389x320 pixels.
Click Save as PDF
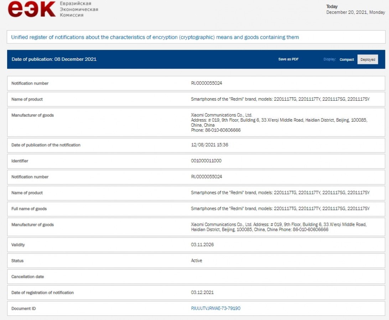pos(288,59)
